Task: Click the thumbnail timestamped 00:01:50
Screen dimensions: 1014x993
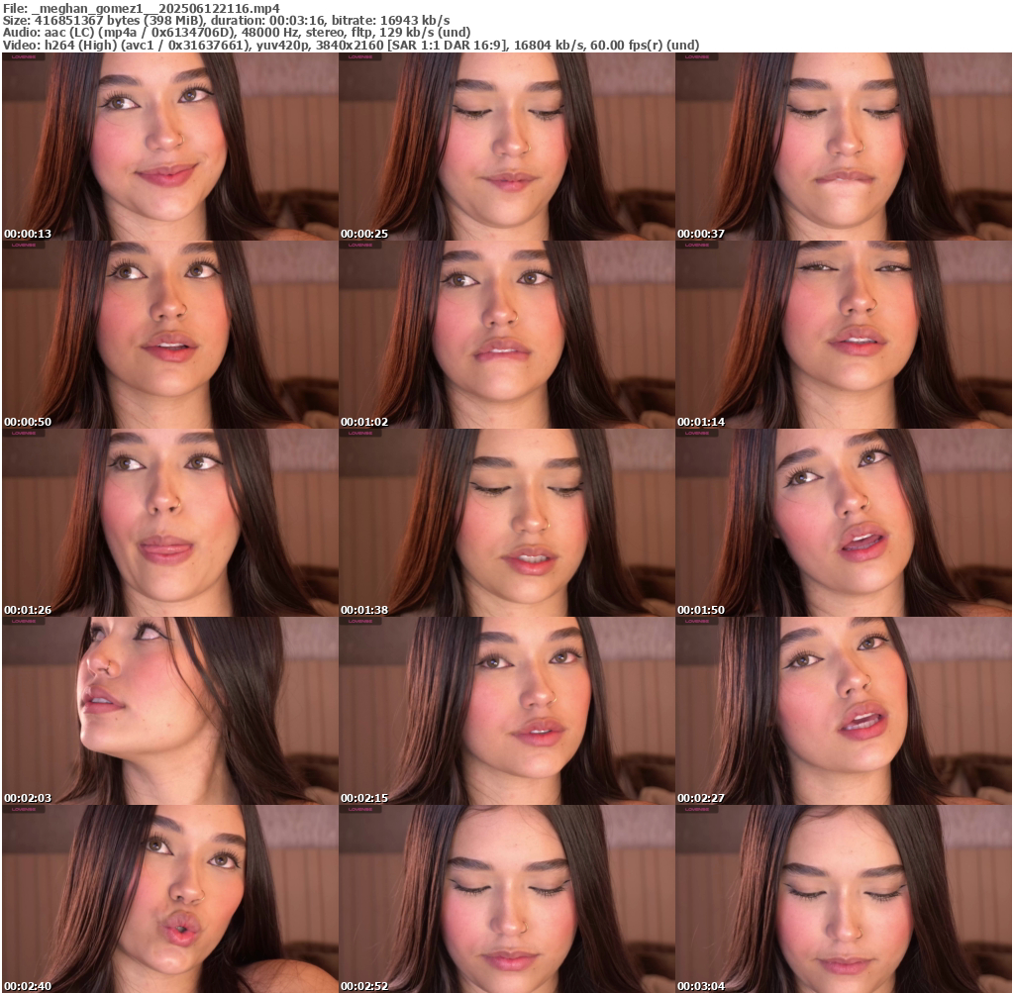Action: click(844, 523)
